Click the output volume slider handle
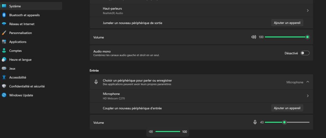 click(x=307, y=37)
